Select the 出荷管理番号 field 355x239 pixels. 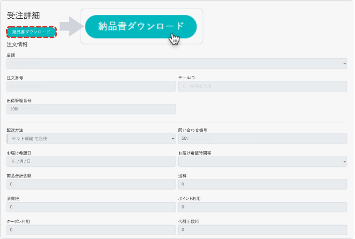[91, 109]
